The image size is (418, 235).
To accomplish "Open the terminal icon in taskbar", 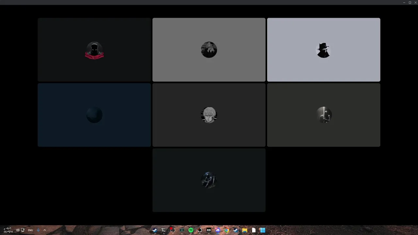I will [164, 230].
